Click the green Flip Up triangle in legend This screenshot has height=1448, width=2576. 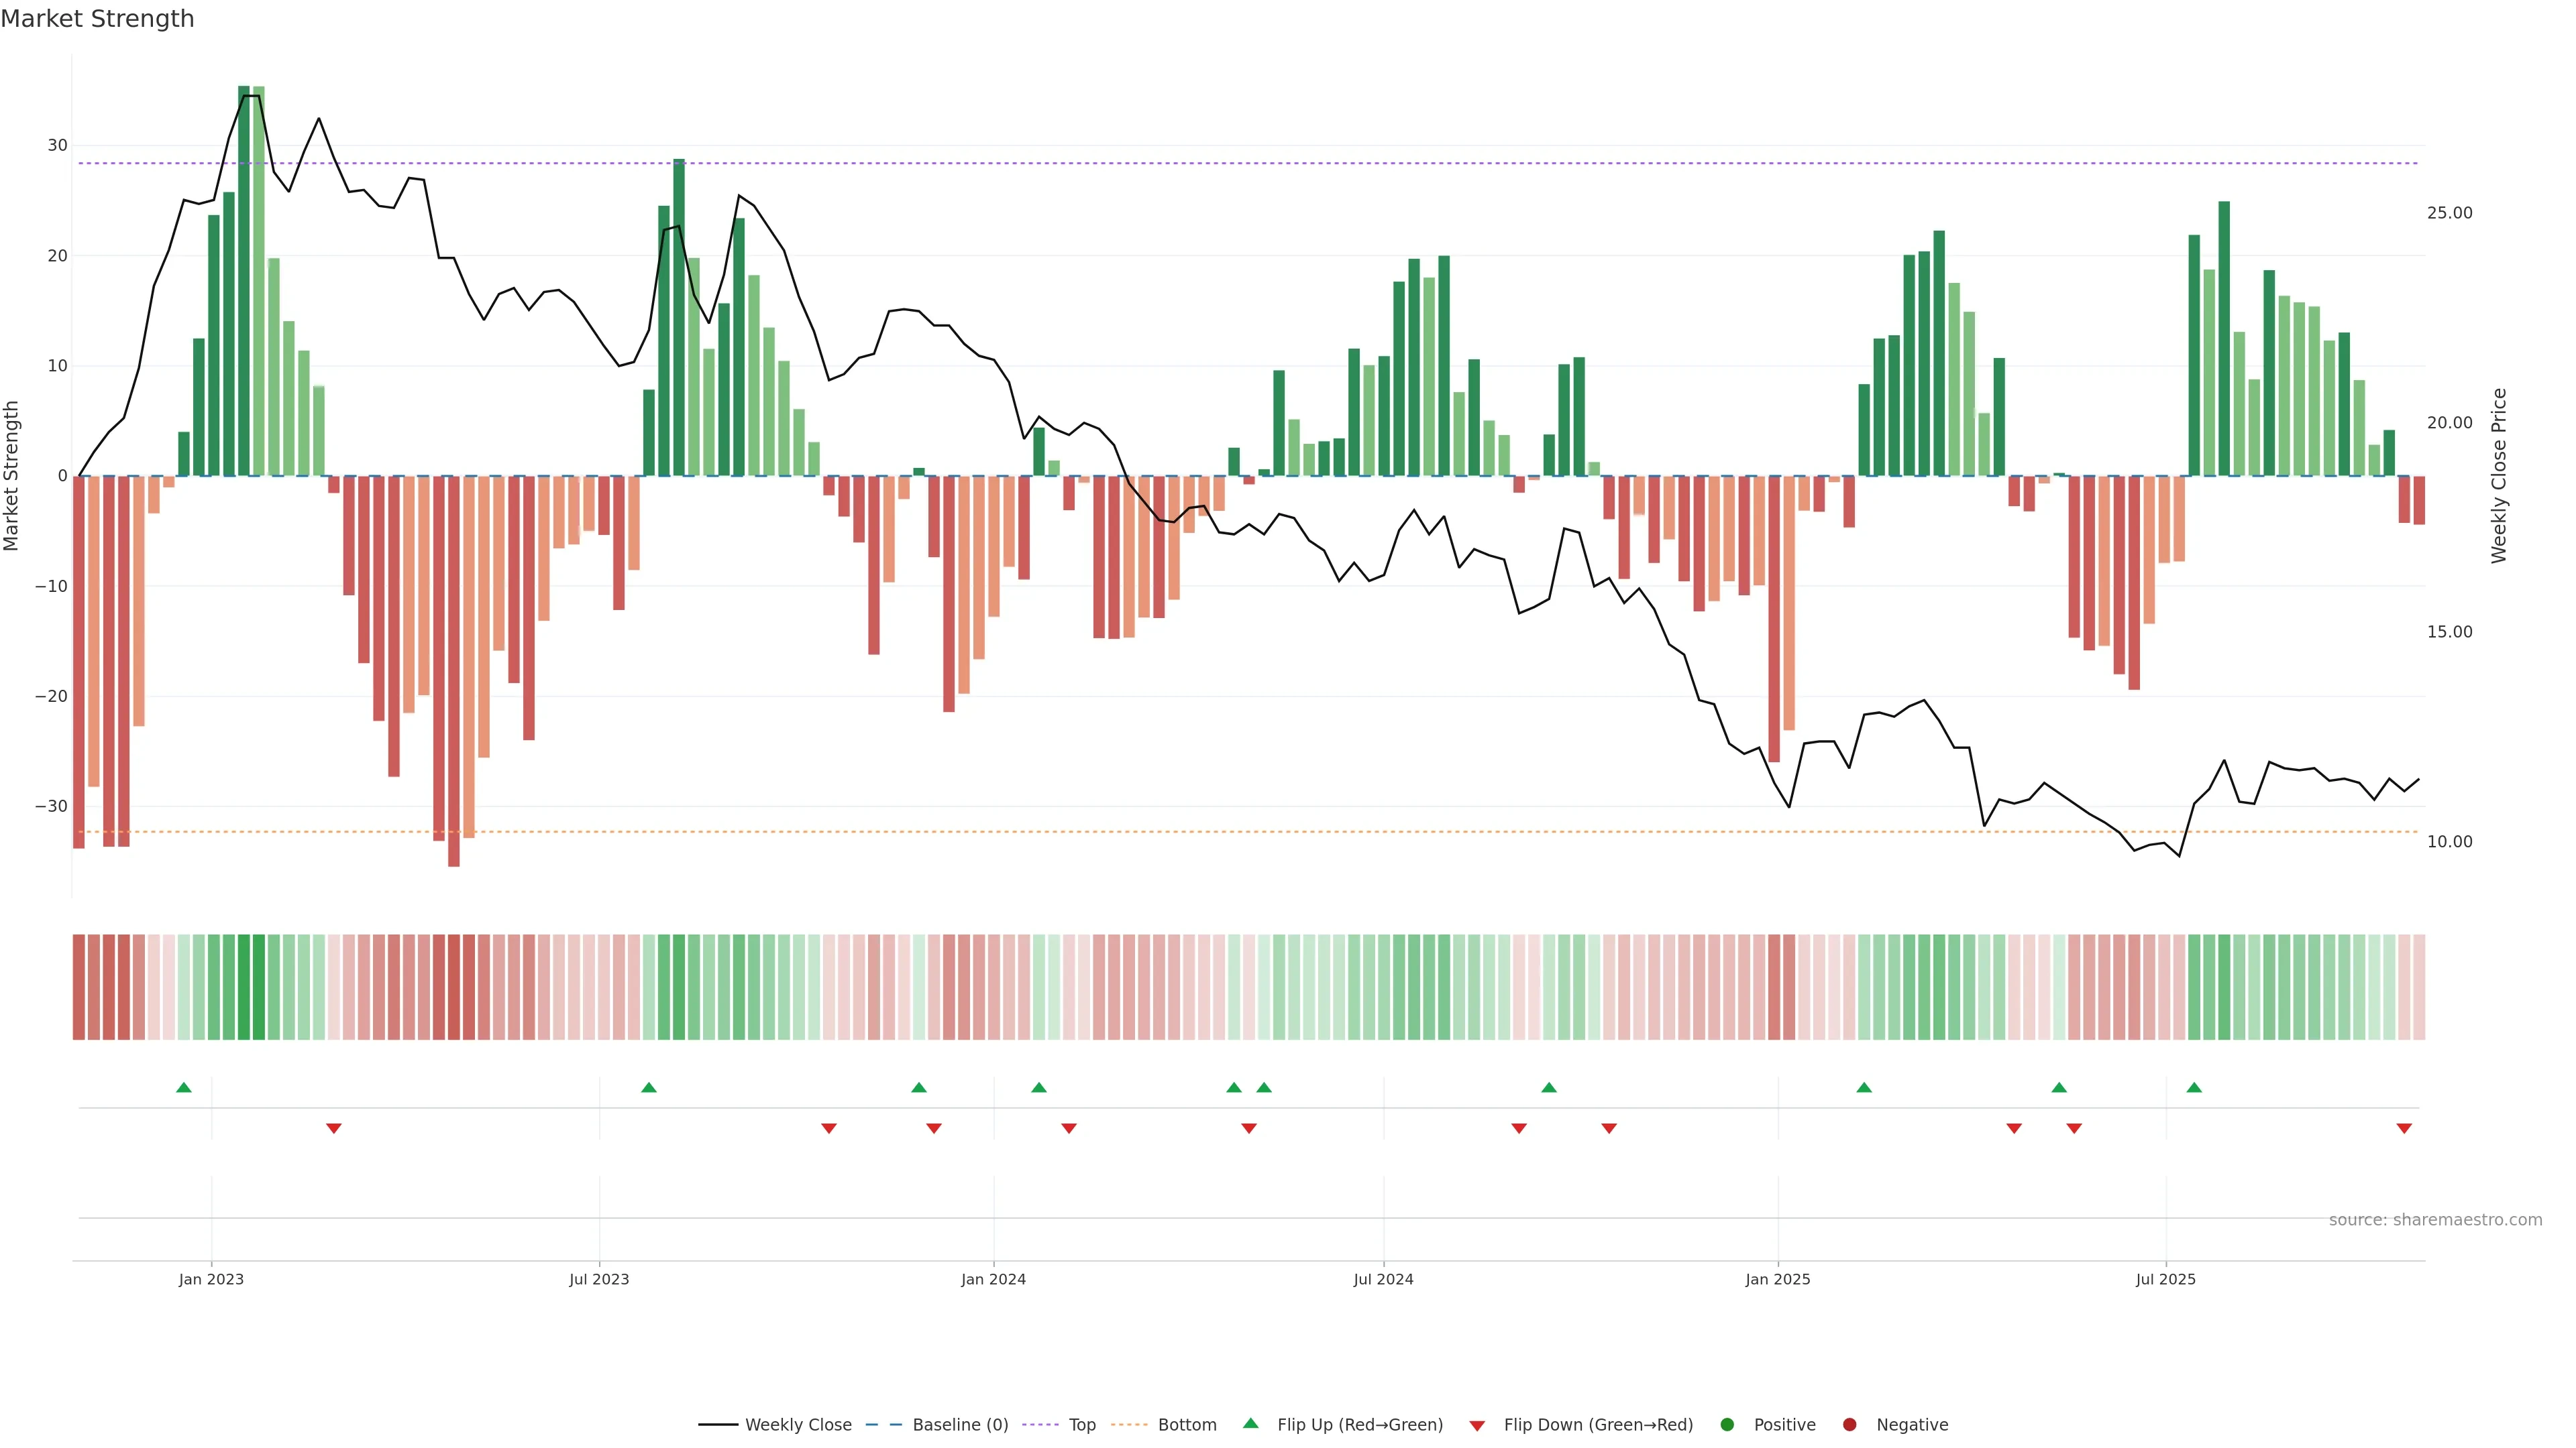(1250, 1423)
